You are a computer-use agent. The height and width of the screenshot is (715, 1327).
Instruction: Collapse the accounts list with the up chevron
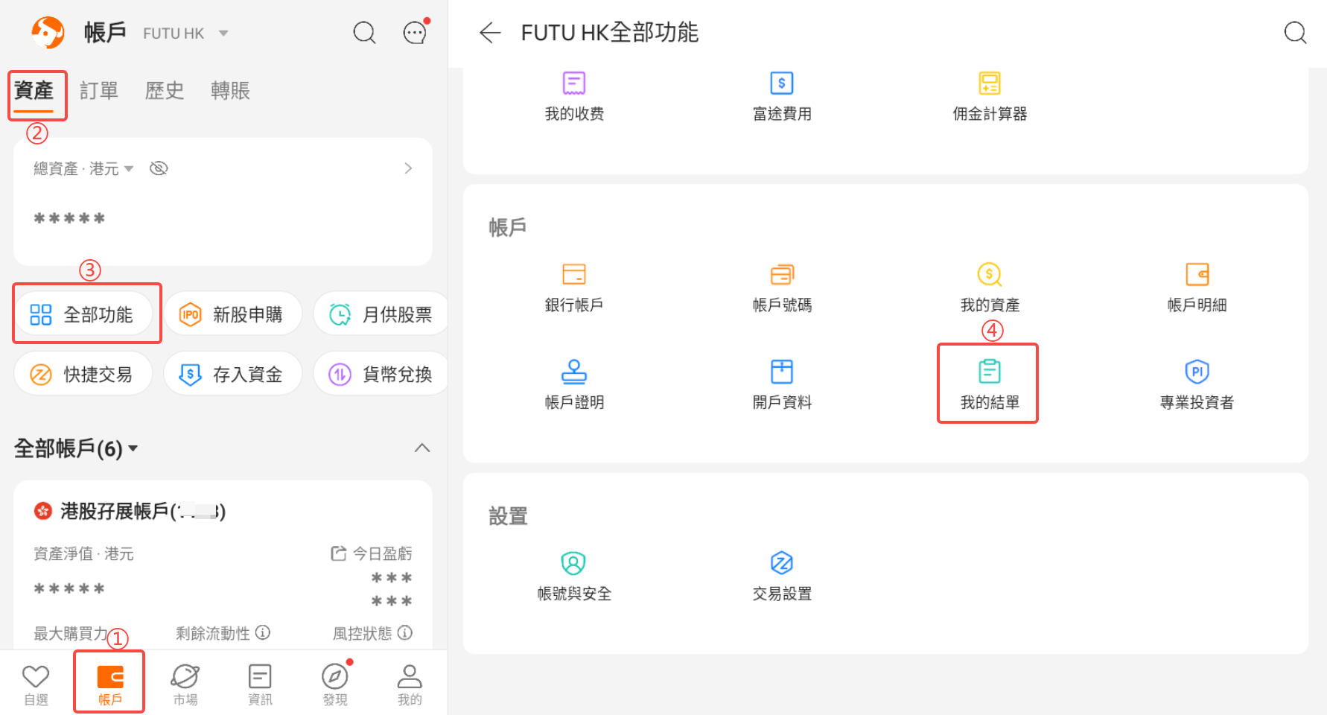click(422, 448)
